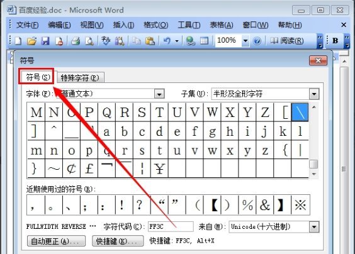Open the 插入(I) menu
This screenshot has height=254, width=355.
point(123,25)
